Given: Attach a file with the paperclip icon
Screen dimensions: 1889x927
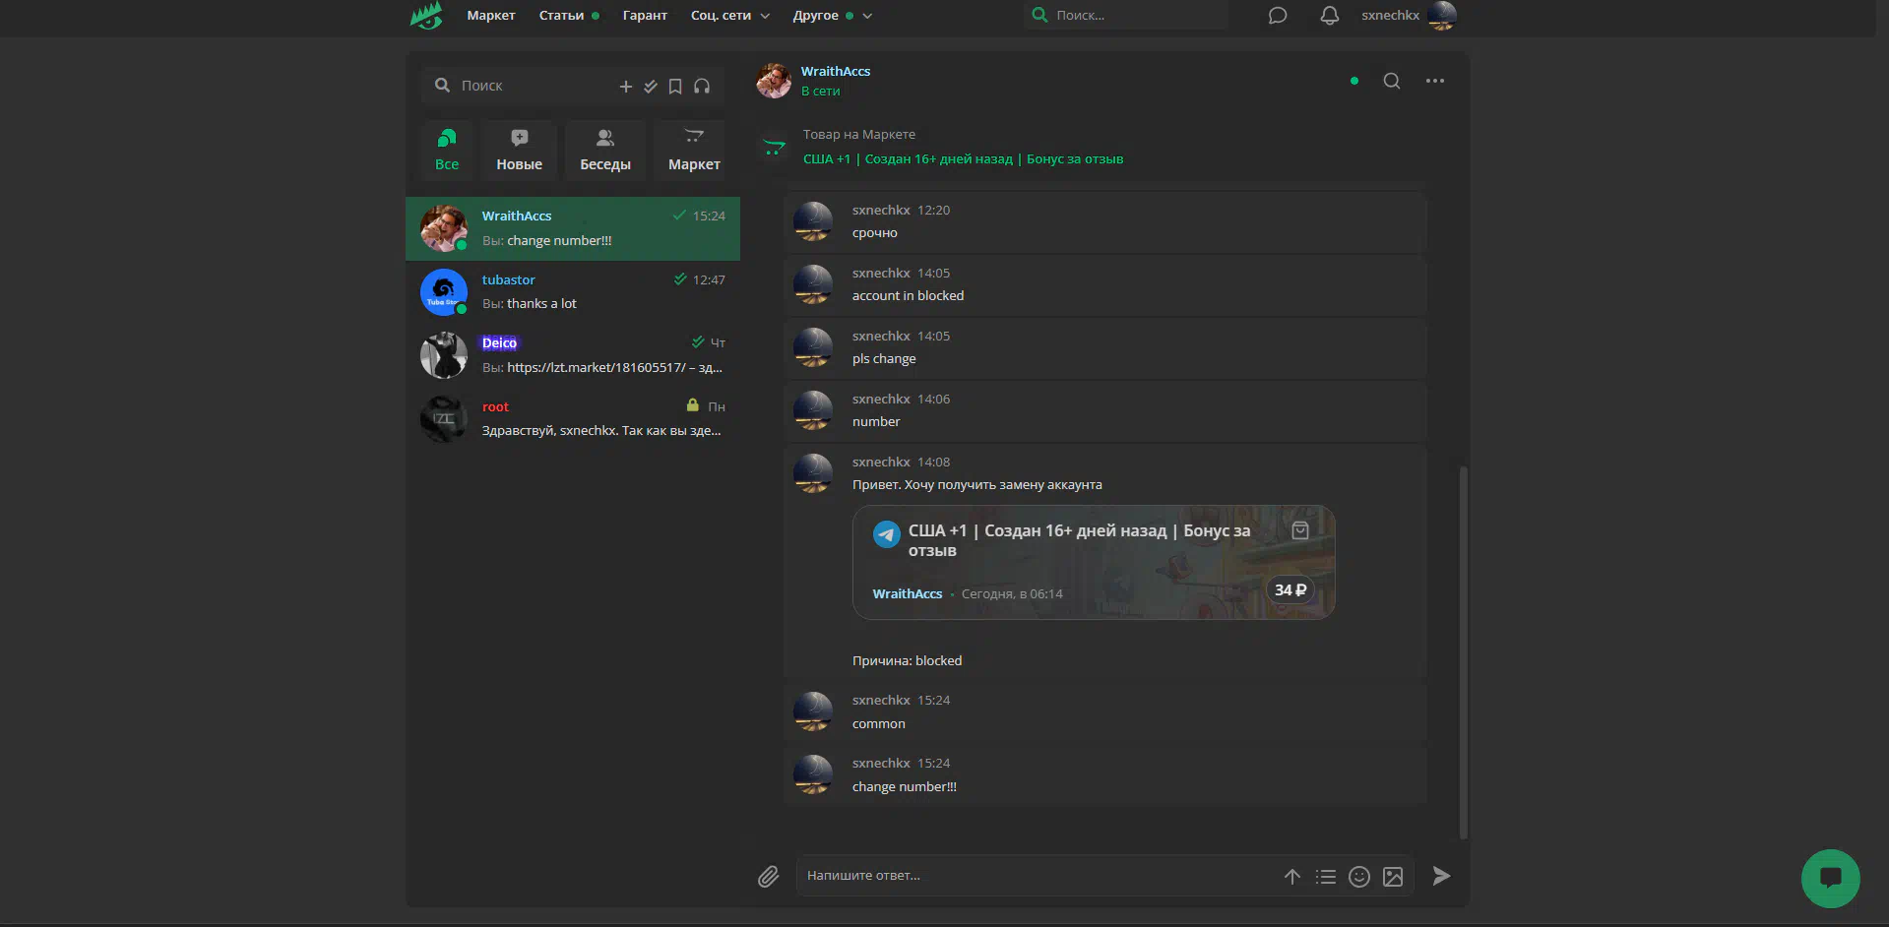Looking at the screenshot, I should click(769, 876).
